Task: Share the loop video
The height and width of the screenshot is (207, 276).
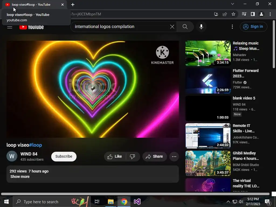Action: [154, 157]
